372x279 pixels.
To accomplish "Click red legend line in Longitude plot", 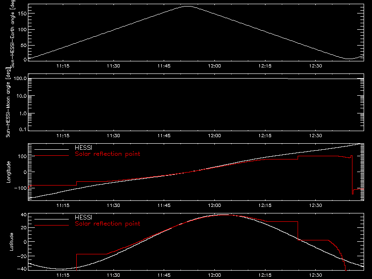I will 52,156.
